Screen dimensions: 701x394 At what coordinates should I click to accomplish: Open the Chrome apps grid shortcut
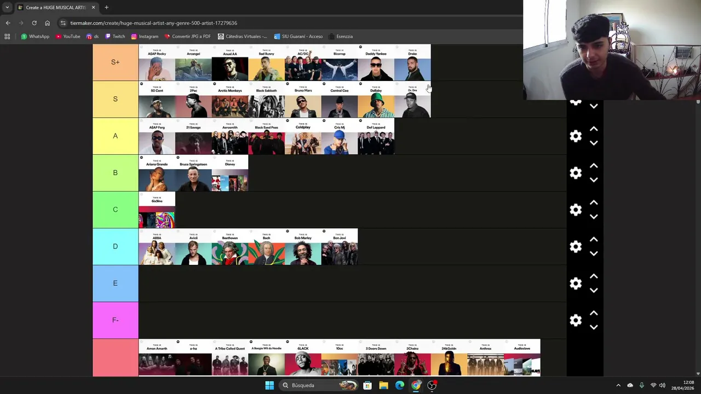click(7, 36)
